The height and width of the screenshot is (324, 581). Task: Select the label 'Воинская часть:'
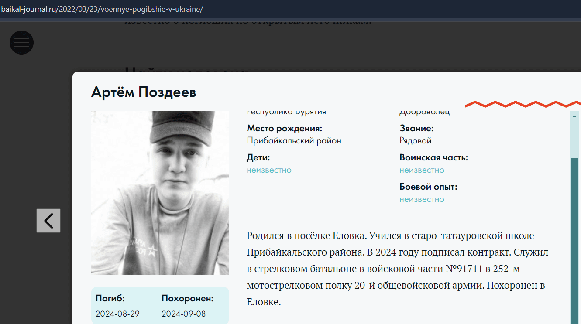[x=433, y=158]
